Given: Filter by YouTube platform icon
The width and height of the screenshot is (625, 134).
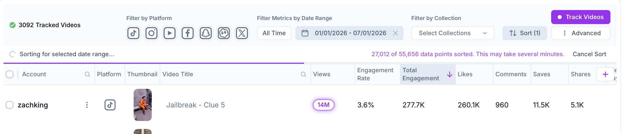Looking at the screenshot, I should point(170,33).
